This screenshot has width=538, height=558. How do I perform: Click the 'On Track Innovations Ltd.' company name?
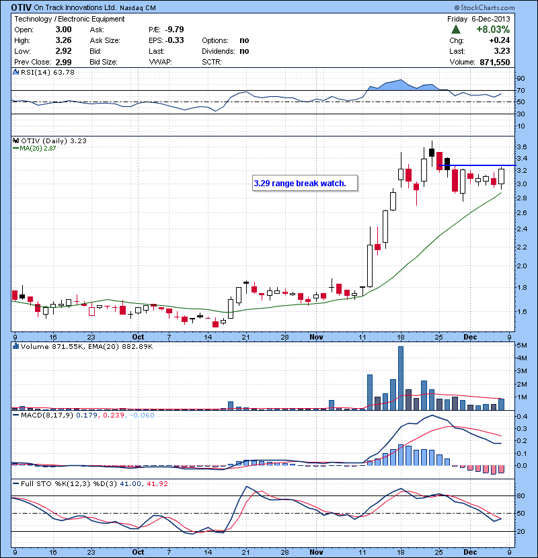(75, 7)
